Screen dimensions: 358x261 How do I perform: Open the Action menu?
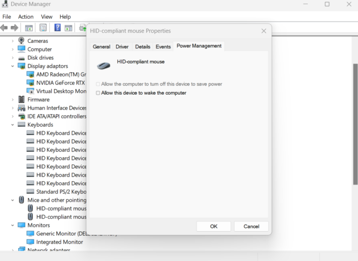click(x=26, y=17)
